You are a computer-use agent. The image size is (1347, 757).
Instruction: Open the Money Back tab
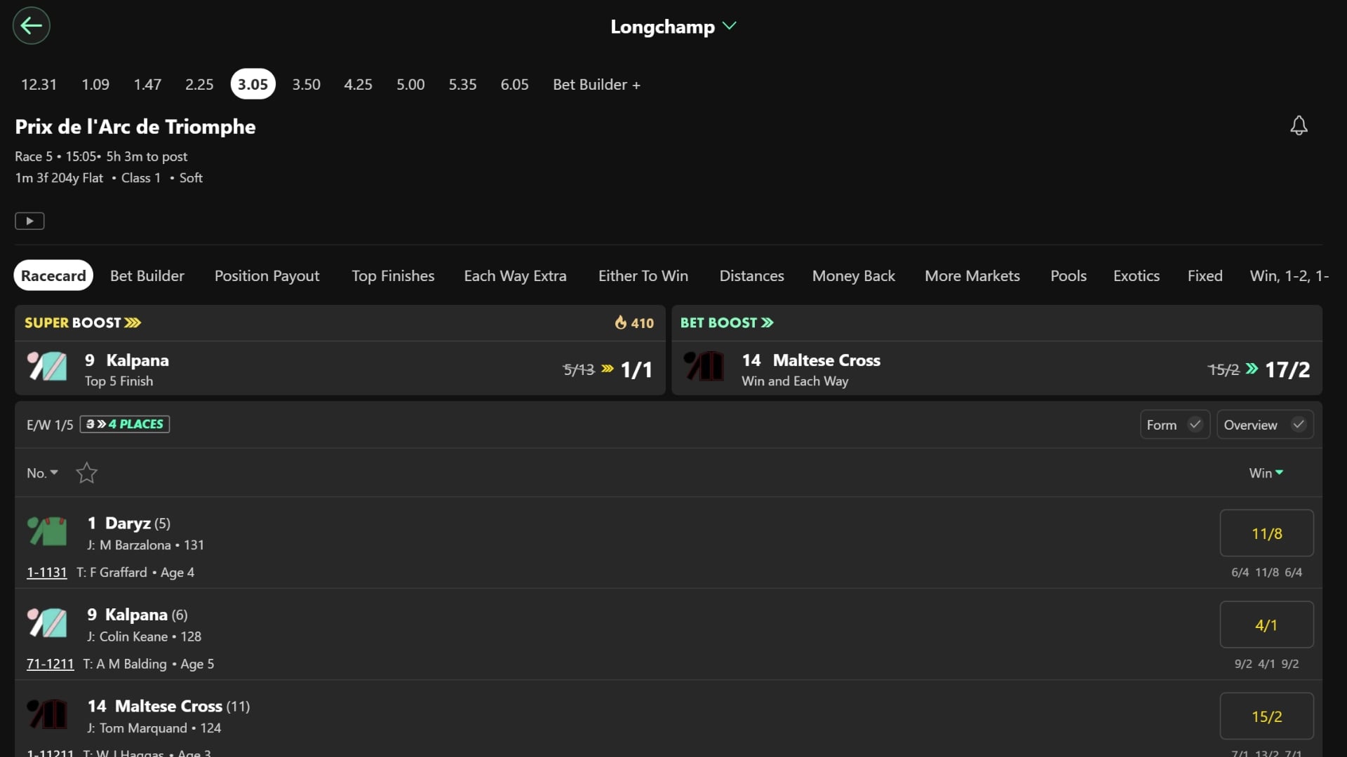[x=854, y=276]
